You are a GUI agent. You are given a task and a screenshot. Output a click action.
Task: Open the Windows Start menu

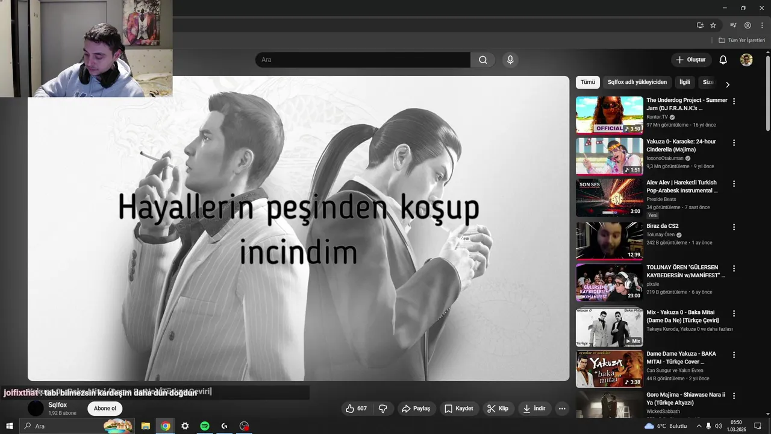(x=10, y=426)
